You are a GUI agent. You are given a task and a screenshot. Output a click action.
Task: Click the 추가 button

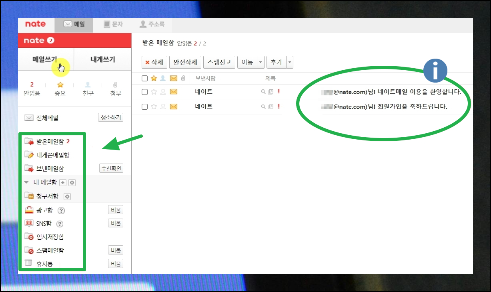click(276, 62)
